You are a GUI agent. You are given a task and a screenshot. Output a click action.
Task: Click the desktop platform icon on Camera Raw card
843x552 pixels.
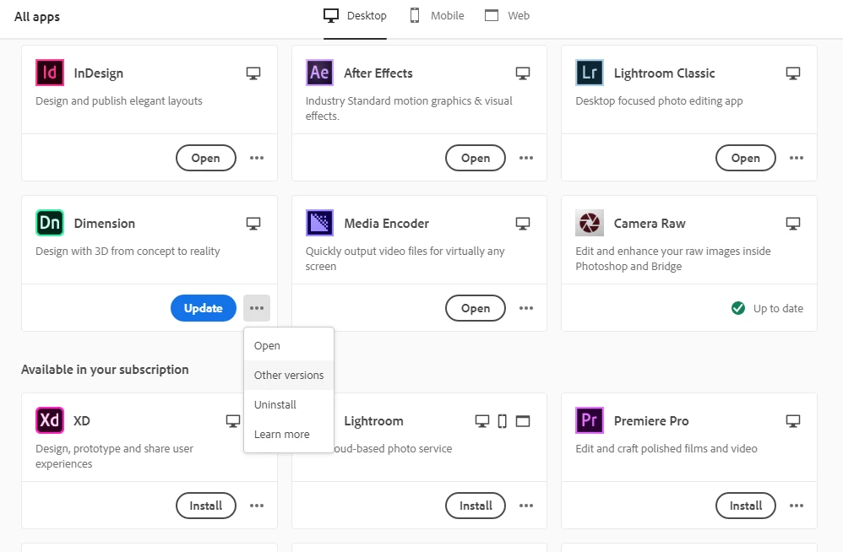point(793,224)
